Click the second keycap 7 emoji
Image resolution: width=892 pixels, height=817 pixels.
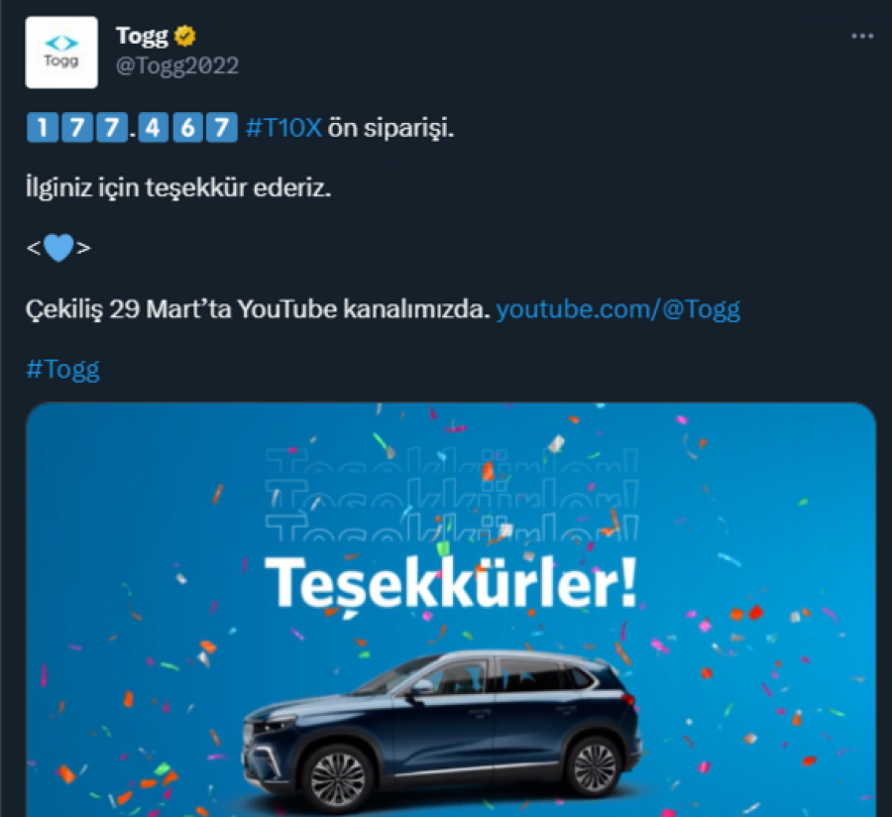coord(111,128)
